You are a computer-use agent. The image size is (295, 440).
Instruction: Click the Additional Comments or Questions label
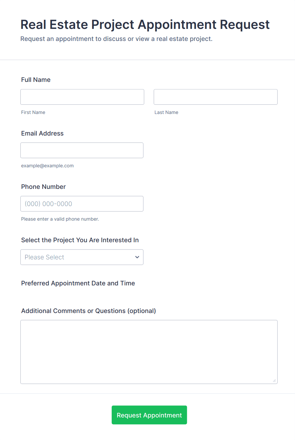click(x=88, y=311)
